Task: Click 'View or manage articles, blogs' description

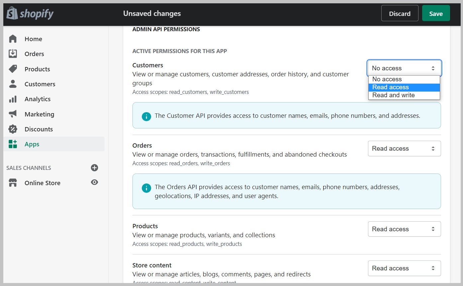Action: (x=222, y=274)
